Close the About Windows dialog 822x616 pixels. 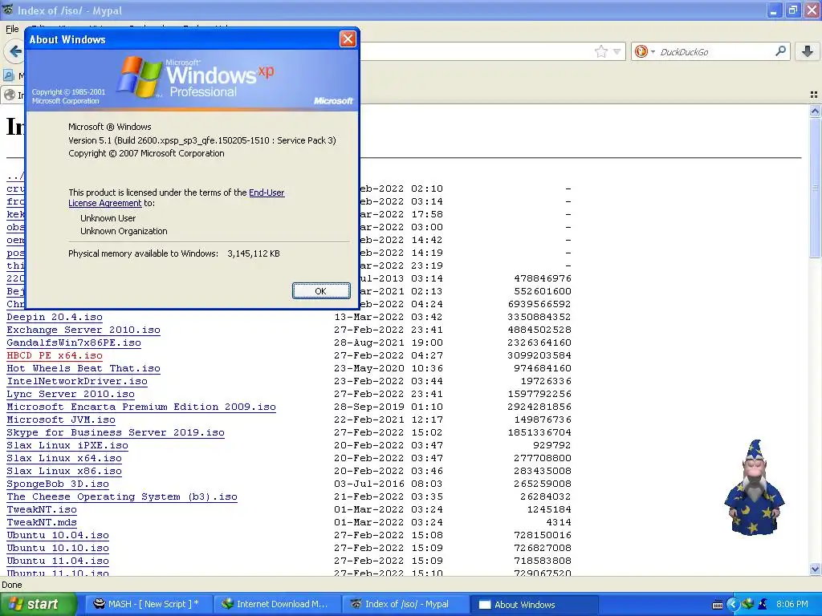[x=348, y=38]
